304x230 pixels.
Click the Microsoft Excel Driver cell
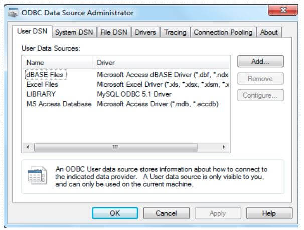point(163,85)
